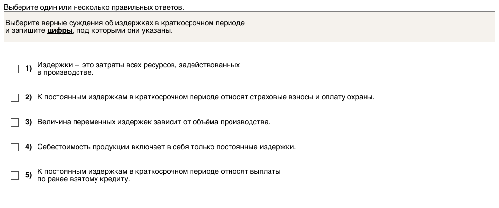
Task: Click the line "в производстве." under statement 1
Action: (65, 73)
